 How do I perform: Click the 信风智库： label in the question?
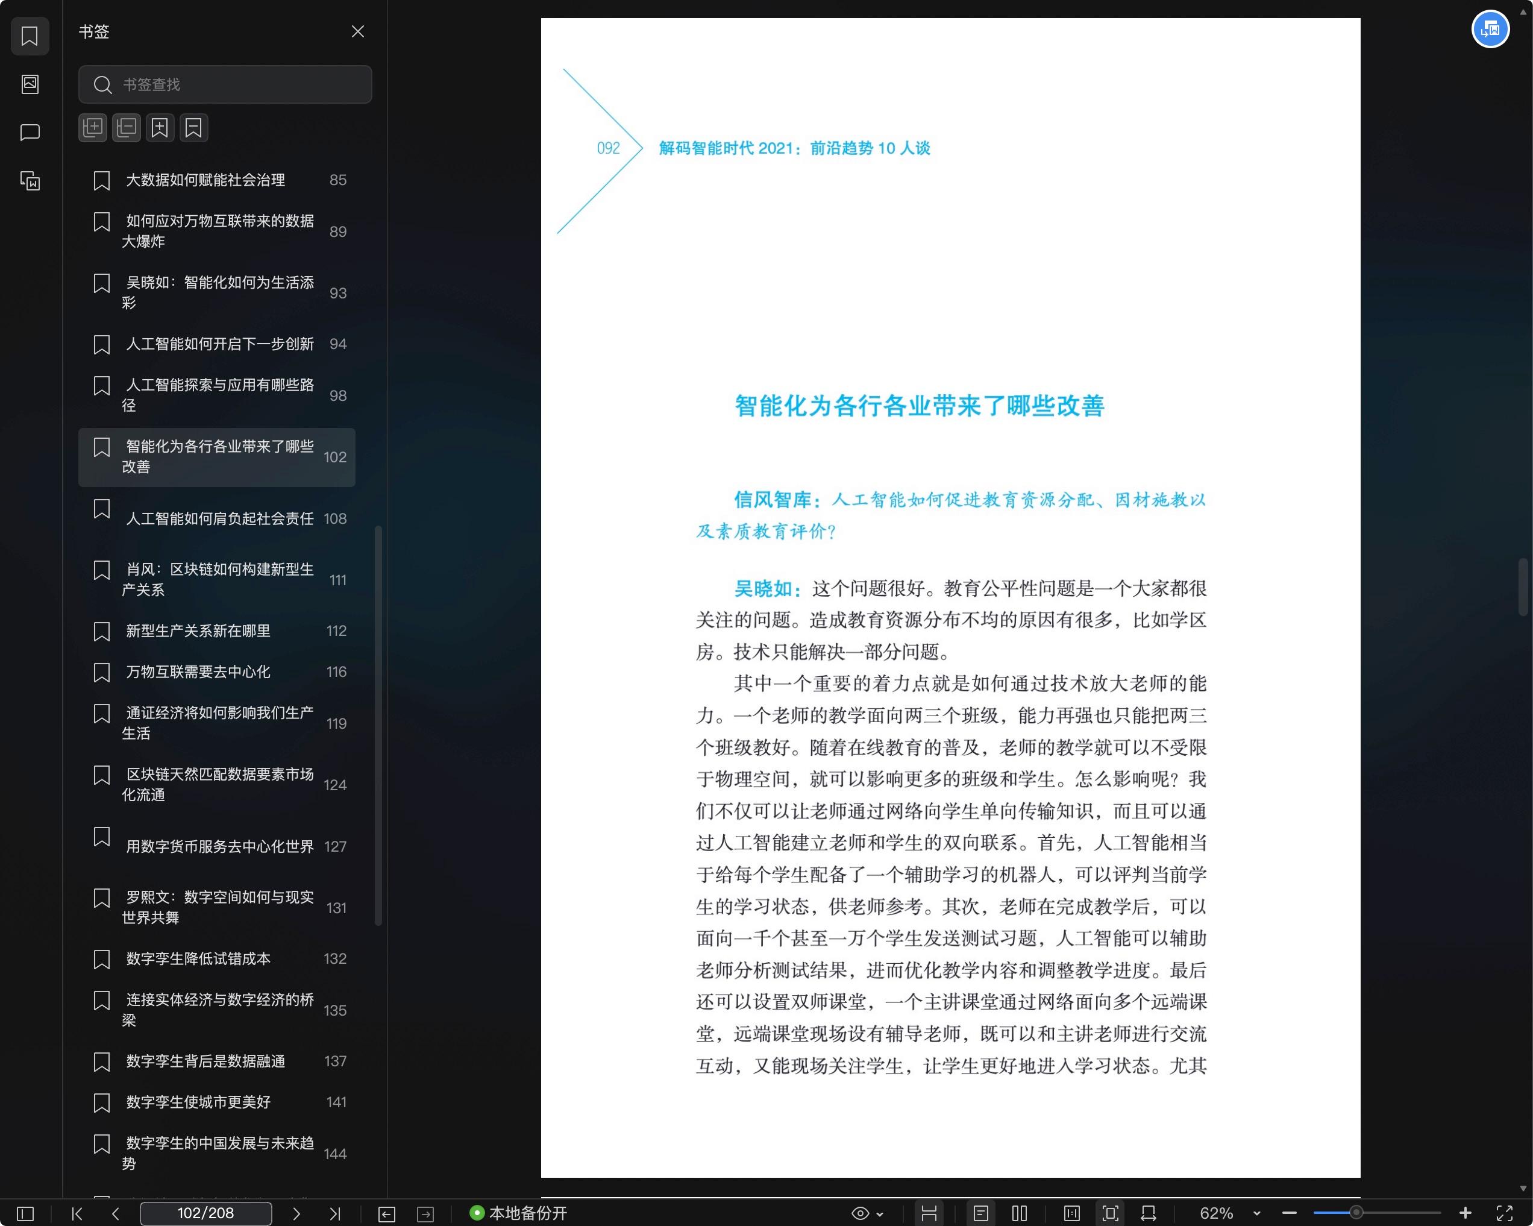point(778,500)
